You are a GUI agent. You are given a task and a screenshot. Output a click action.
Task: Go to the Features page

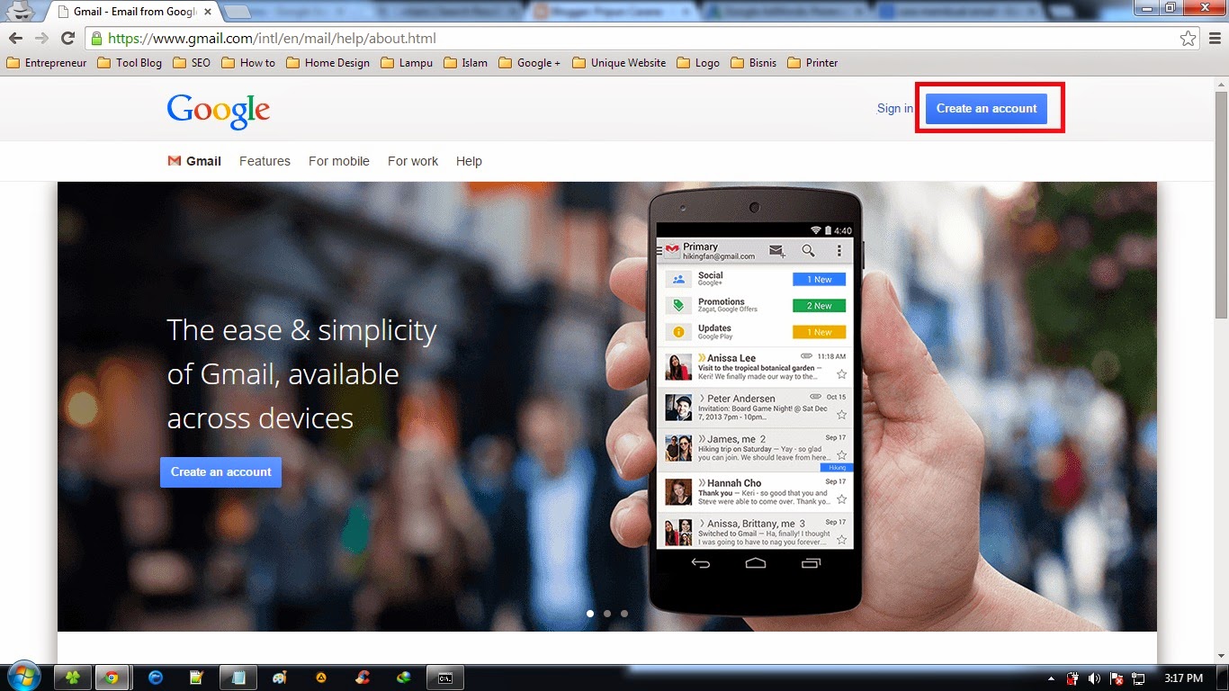(x=265, y=161)
